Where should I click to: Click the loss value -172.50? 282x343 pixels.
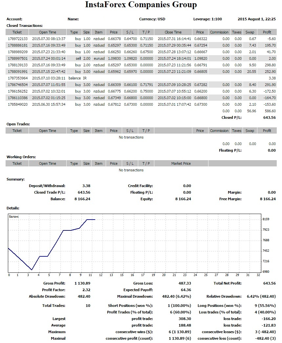click(270, 91)
